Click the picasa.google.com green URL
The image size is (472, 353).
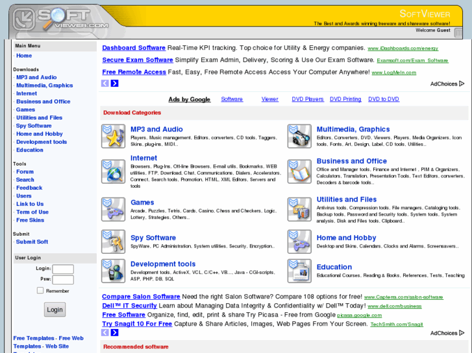360,315
